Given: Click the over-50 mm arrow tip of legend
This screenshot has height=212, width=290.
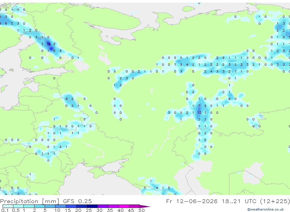Looking at the screenshot, I should point(145,206).
